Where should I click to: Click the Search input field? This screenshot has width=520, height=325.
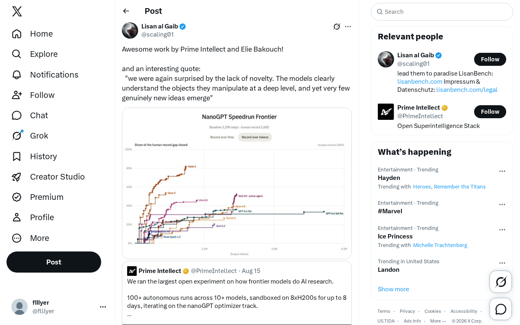442,12
